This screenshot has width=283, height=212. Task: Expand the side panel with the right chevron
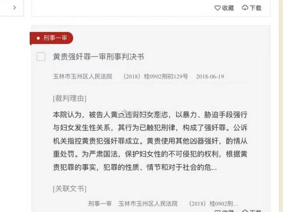(x=15, y=8)
